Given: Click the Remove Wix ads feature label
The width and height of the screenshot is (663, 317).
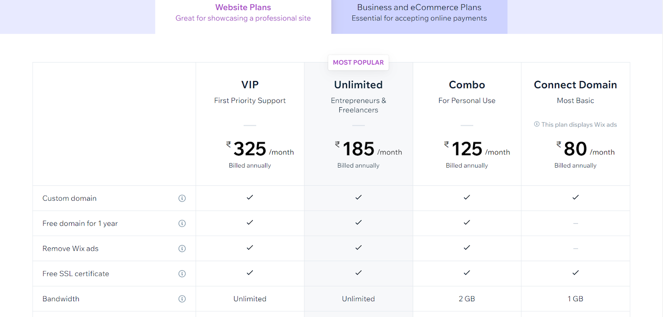Looking at the screenshot, I should pos(70,249).
